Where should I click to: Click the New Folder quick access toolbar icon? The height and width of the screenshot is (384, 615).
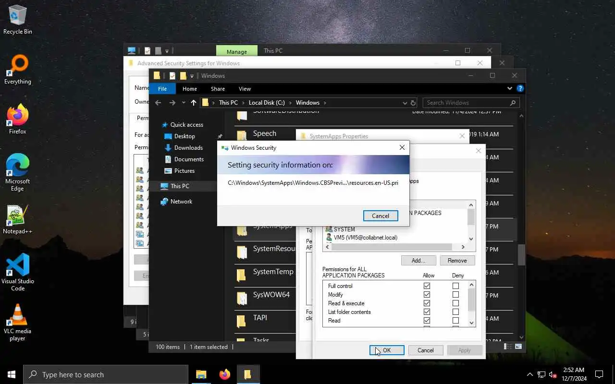tap(183, 76)
